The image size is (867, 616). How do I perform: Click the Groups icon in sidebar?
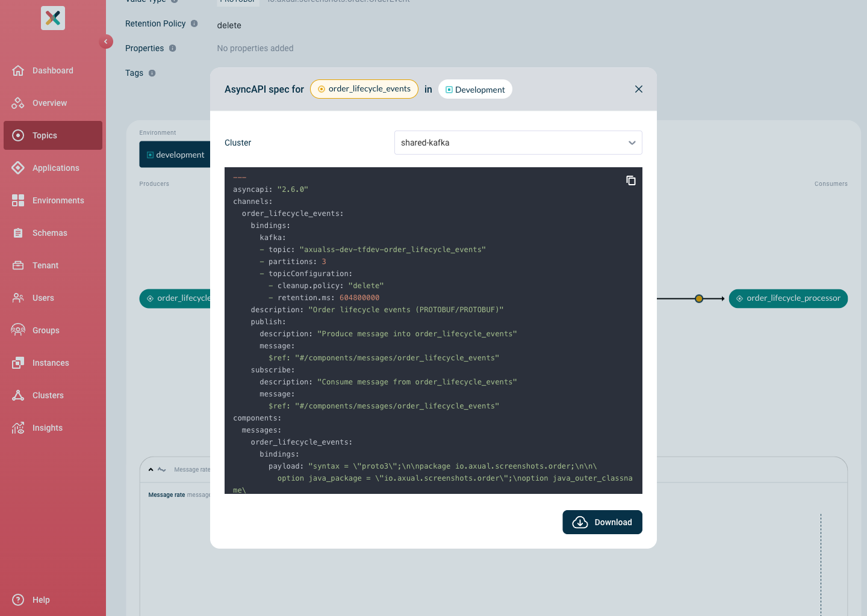(18, 330)
